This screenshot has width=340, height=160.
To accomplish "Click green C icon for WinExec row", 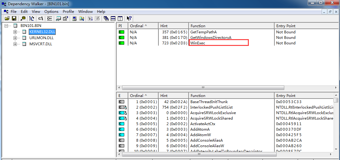I will coord(121,43).
